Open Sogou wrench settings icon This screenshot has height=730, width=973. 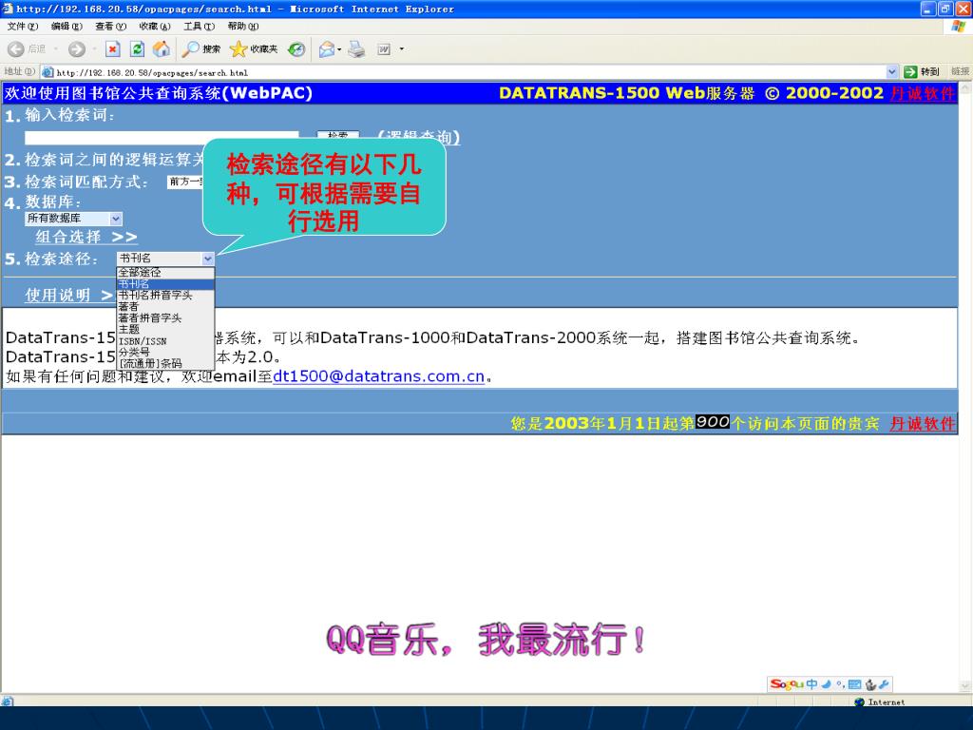click(x=885, y=684)
